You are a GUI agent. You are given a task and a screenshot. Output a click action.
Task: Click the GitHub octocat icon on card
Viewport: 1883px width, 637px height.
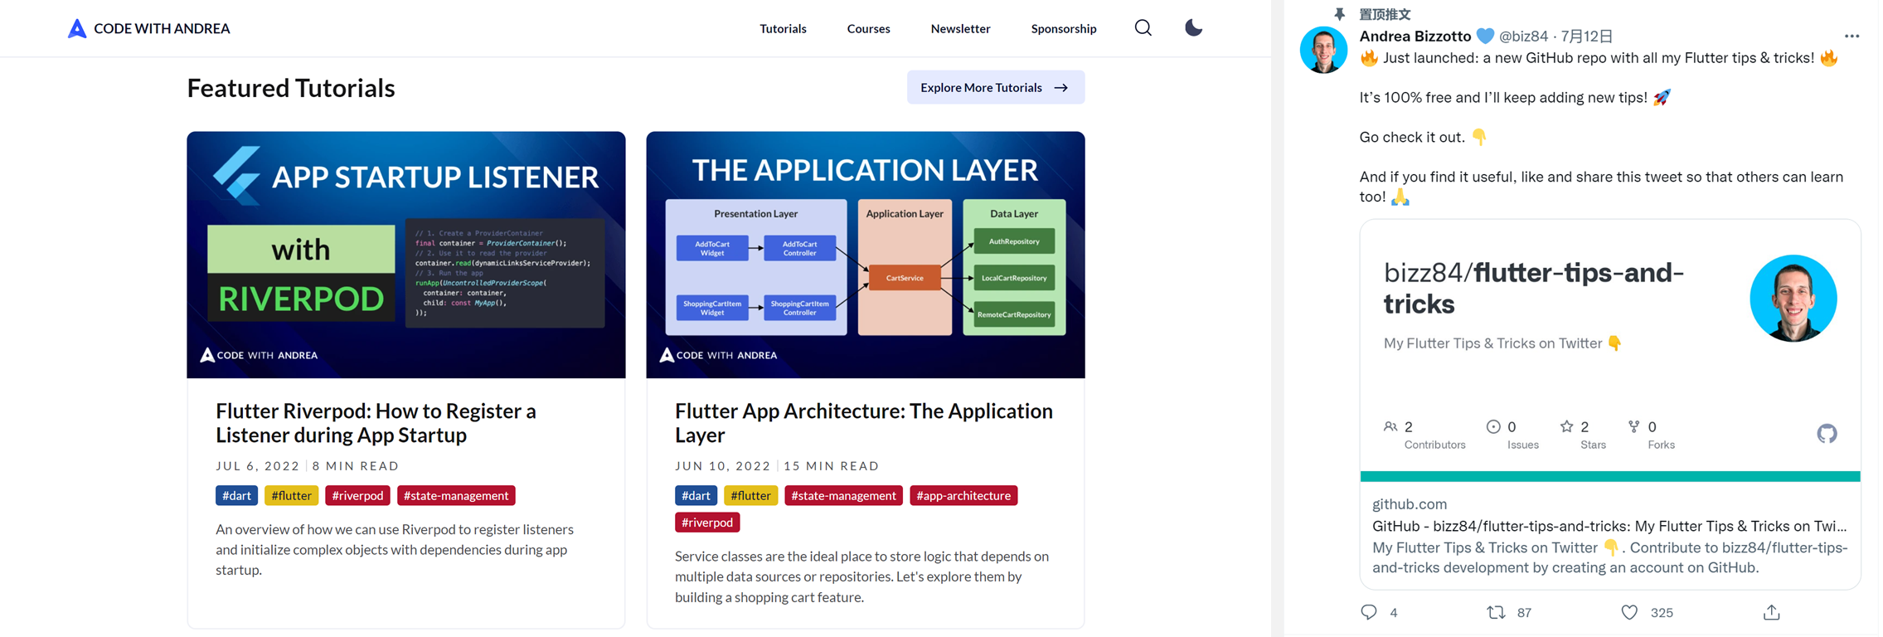(1827, 434)
